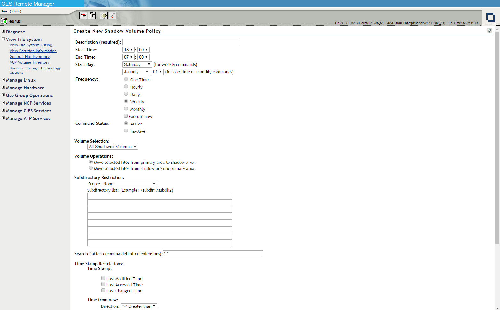The width and height of the screenshot is (500, 310).
Task: Click the vertical scrollbar thumb
Action: 497,138
